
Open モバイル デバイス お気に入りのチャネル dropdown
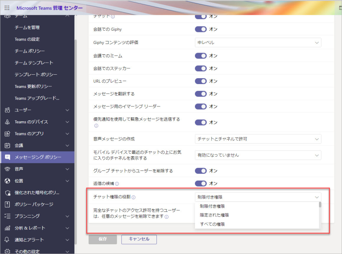point(258,155)
